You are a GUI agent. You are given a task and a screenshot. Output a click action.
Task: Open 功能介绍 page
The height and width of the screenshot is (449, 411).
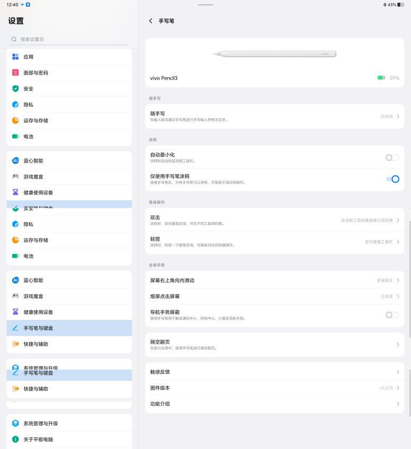275,404
